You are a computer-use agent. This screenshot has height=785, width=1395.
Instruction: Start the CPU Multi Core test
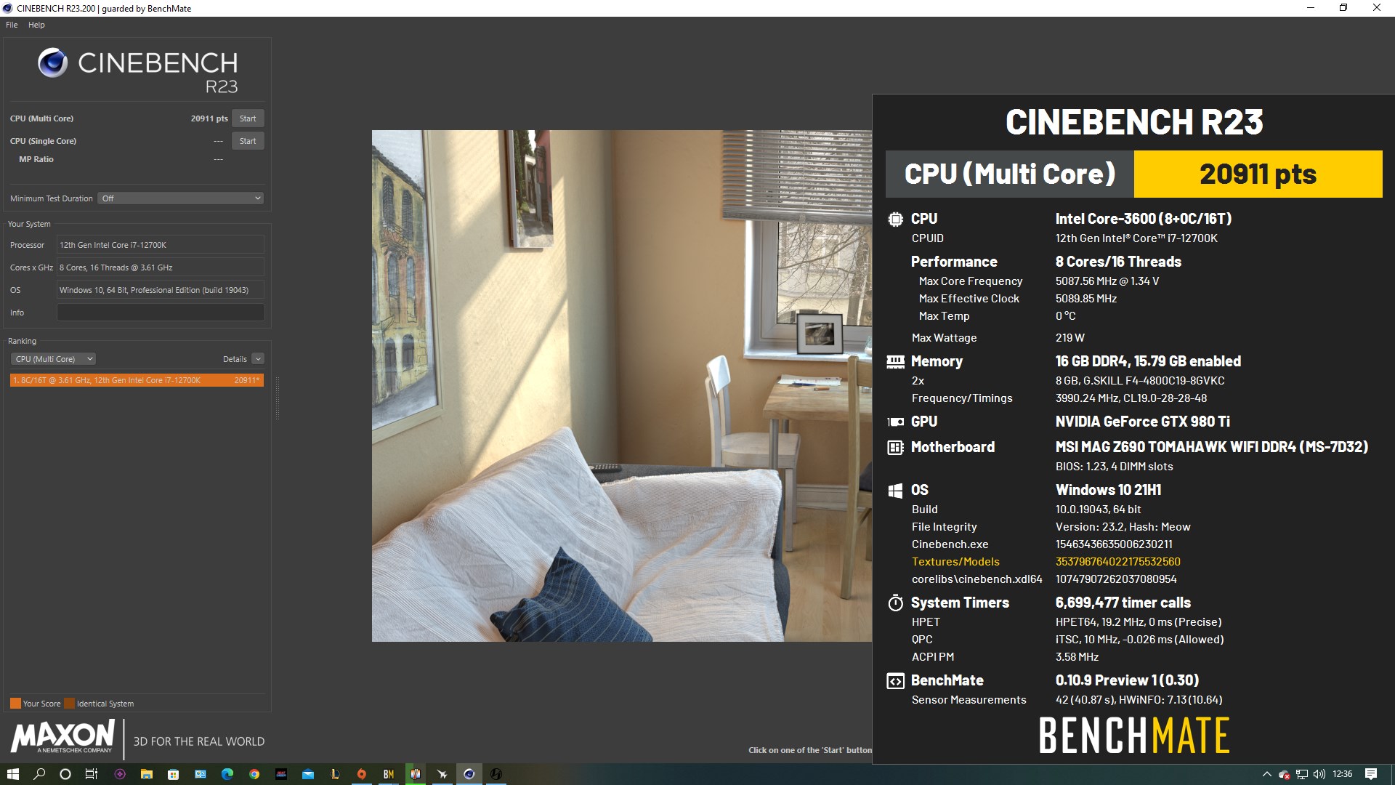pos(248,118)
